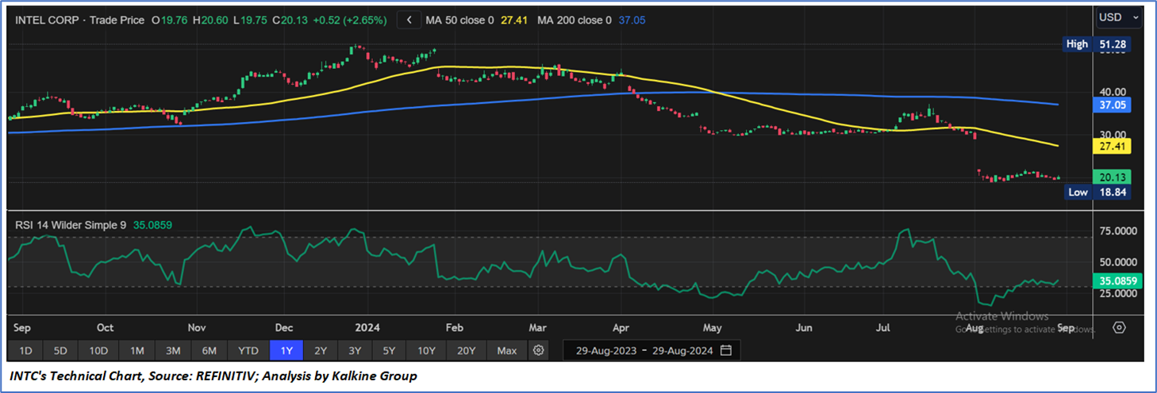Image resolution: width=1157 pixels, height=393 pixels.
Task: Choose the 20Y time range
Action: [466, 350]
